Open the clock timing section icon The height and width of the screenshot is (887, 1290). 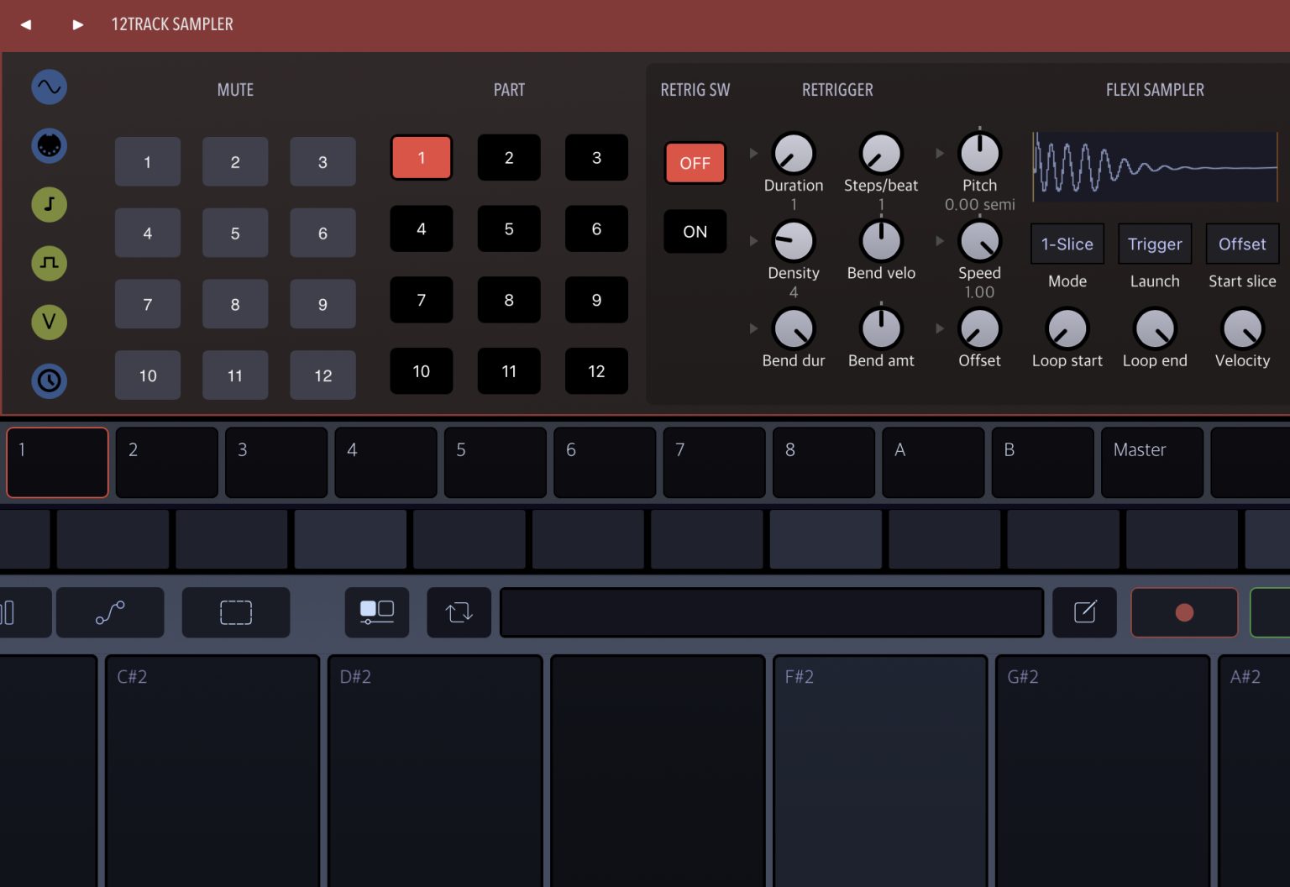tap(50, 381)
